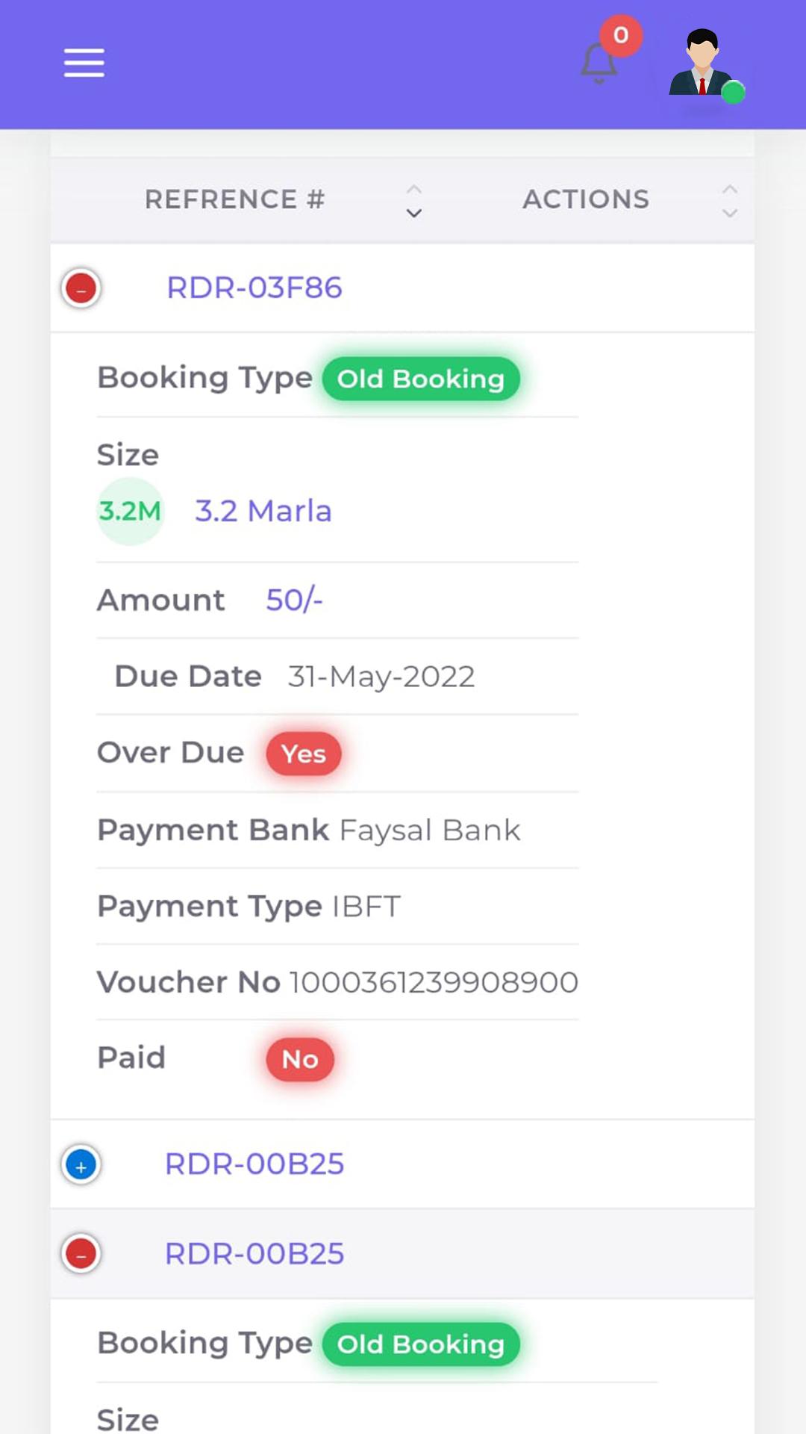Click the Paid No badge
Viewport: 806px width, 1434px height.
pyautogui.click(x=300, y=1059)
